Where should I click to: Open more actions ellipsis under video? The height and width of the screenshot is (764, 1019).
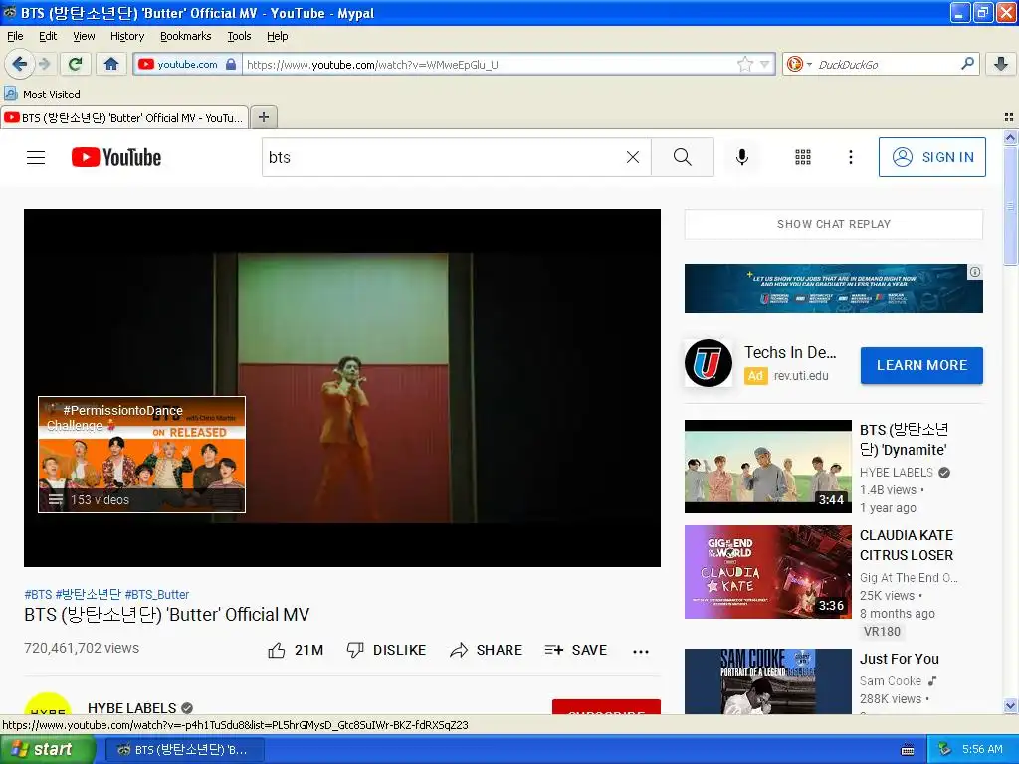(x=641, y=651)
